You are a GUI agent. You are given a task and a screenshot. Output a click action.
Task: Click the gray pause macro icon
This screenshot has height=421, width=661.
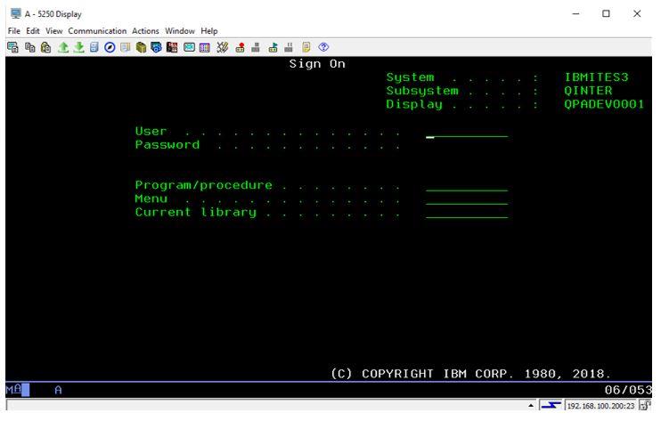[x=289, y=47]
